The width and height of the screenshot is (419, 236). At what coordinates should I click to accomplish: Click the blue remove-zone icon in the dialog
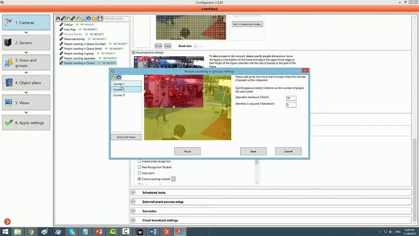tap(119, 77)
